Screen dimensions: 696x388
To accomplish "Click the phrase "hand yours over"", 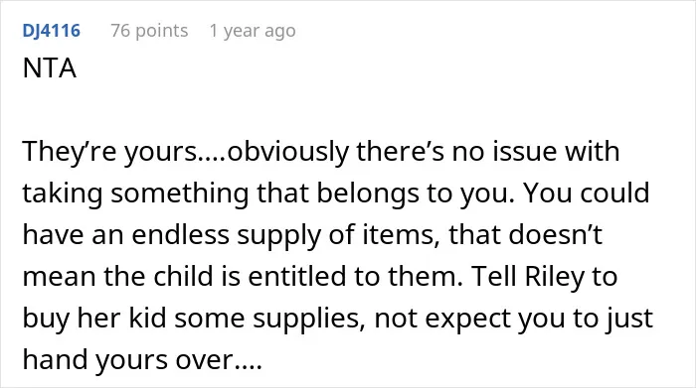I will point(127,359).
